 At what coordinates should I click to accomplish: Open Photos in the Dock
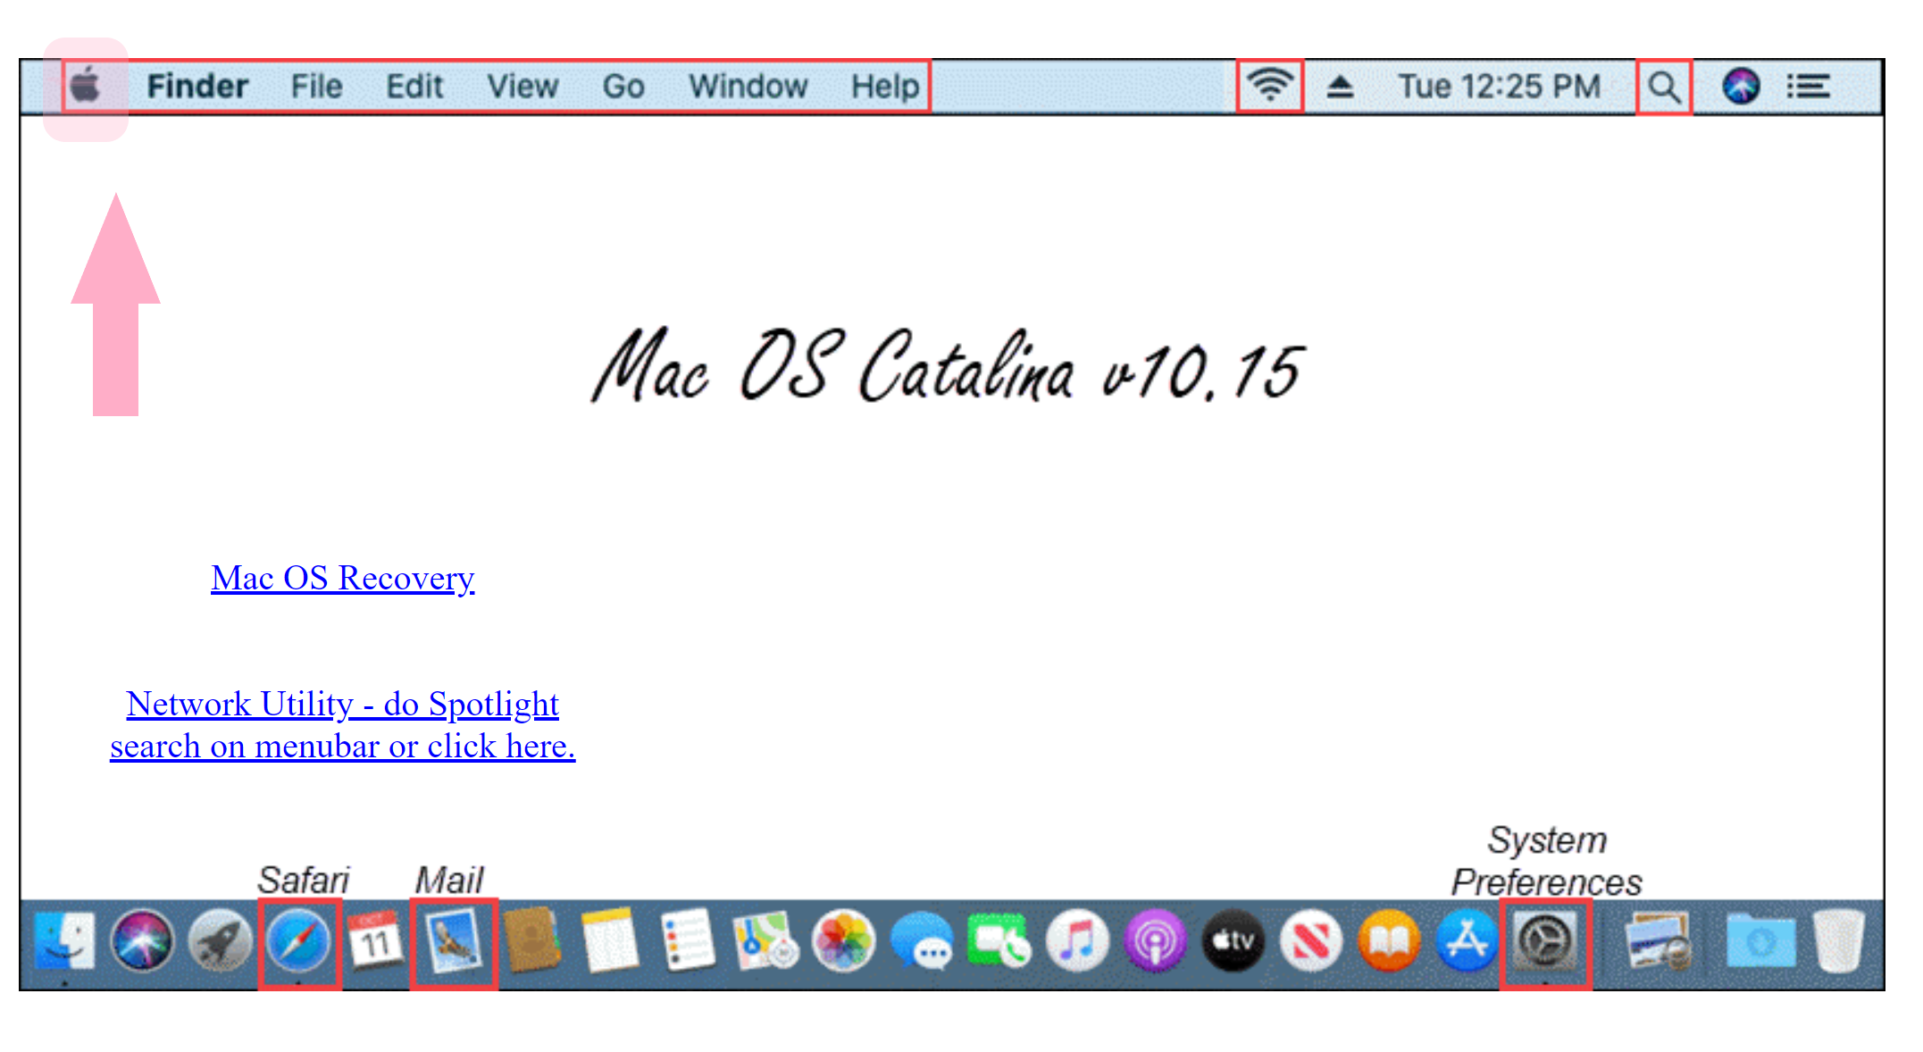coord(843,941)
